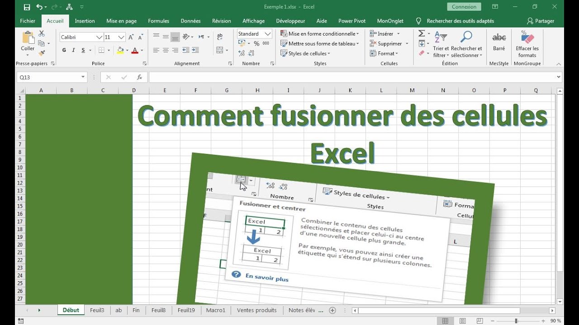This screenshot has height=325, width=579.
Task: Click the red font color A
Action: pyautogui.click(x=134, y=50)
